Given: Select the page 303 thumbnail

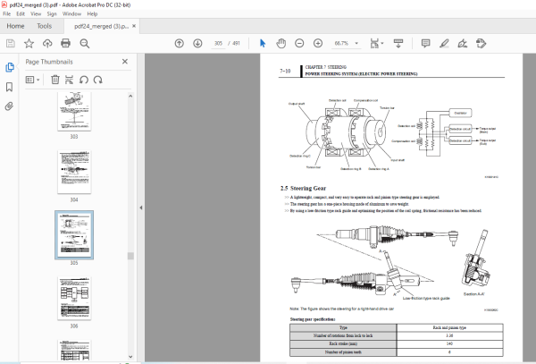Looking at the screenshot, I should tap(74, 111).
